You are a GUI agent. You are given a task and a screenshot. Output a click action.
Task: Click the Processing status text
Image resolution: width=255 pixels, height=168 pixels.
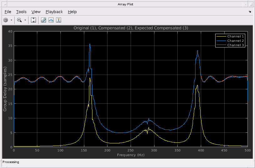(11, 162)
